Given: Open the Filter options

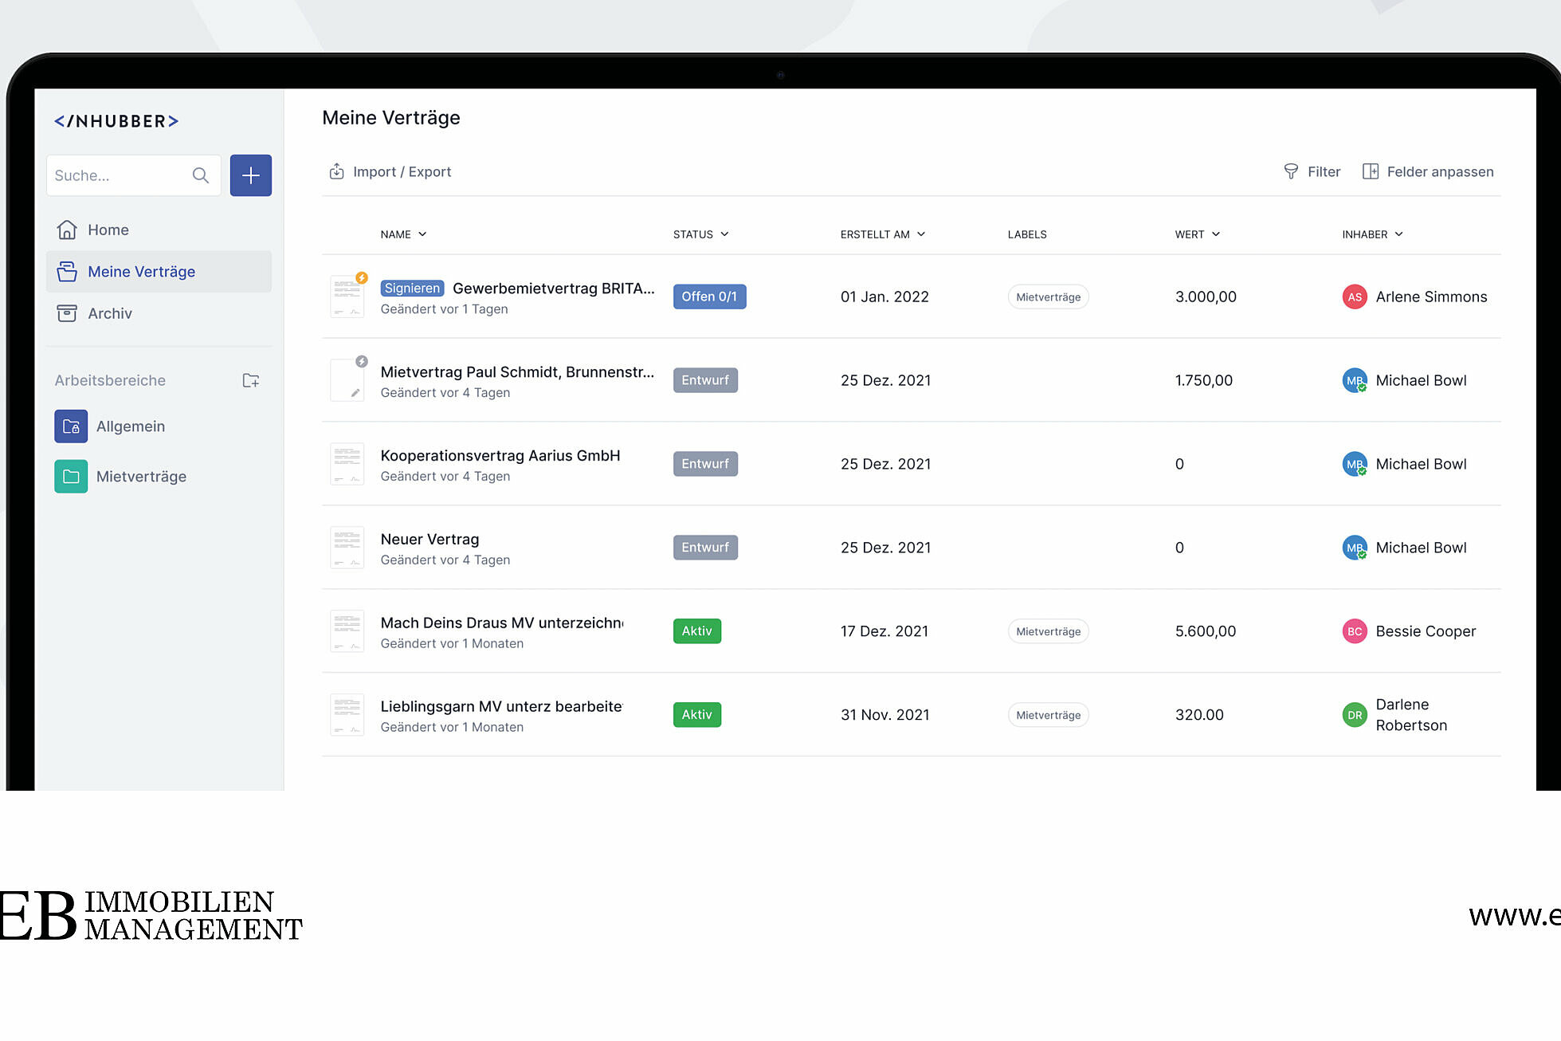Looking at the screenshot, I should point(1312,171).
